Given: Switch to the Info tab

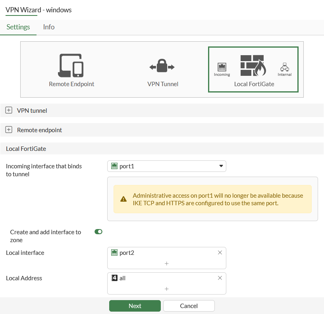Looking at the screenshot, I should coord(49,27).
